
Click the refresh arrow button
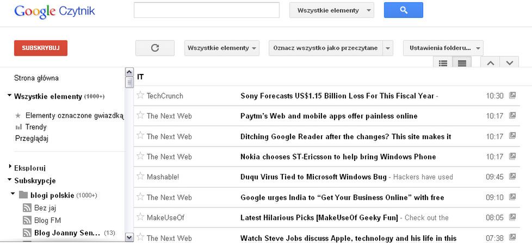click(x=155, y=48)
